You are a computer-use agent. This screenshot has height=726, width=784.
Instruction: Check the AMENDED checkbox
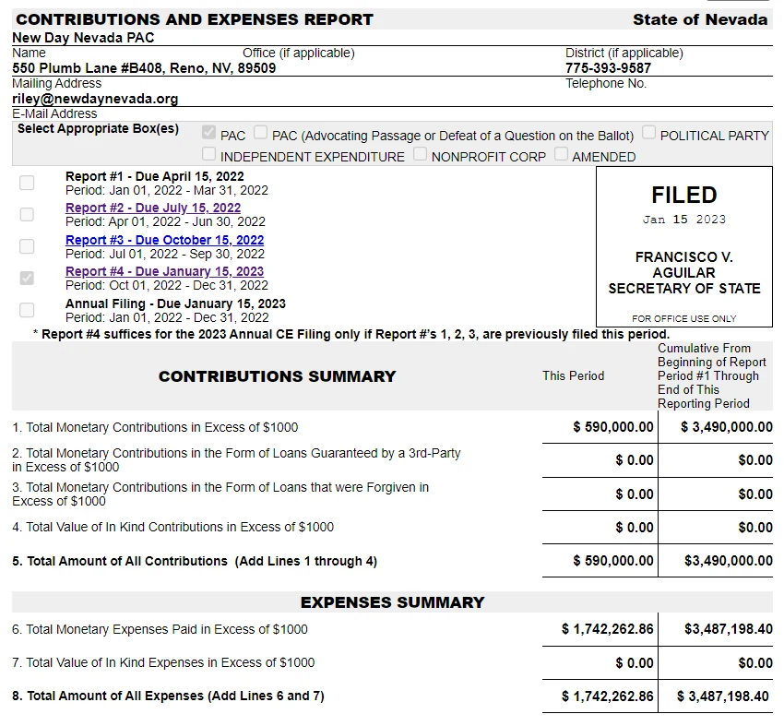pos(561,154)
